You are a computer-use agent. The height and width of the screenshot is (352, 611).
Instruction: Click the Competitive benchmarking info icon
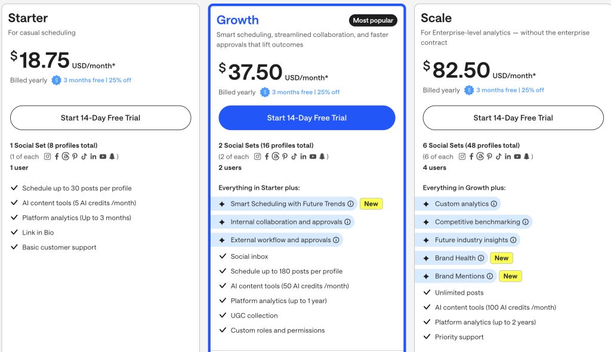coord(524,221)
